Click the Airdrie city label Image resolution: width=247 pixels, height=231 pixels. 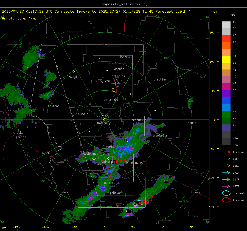tap(108, 147)
